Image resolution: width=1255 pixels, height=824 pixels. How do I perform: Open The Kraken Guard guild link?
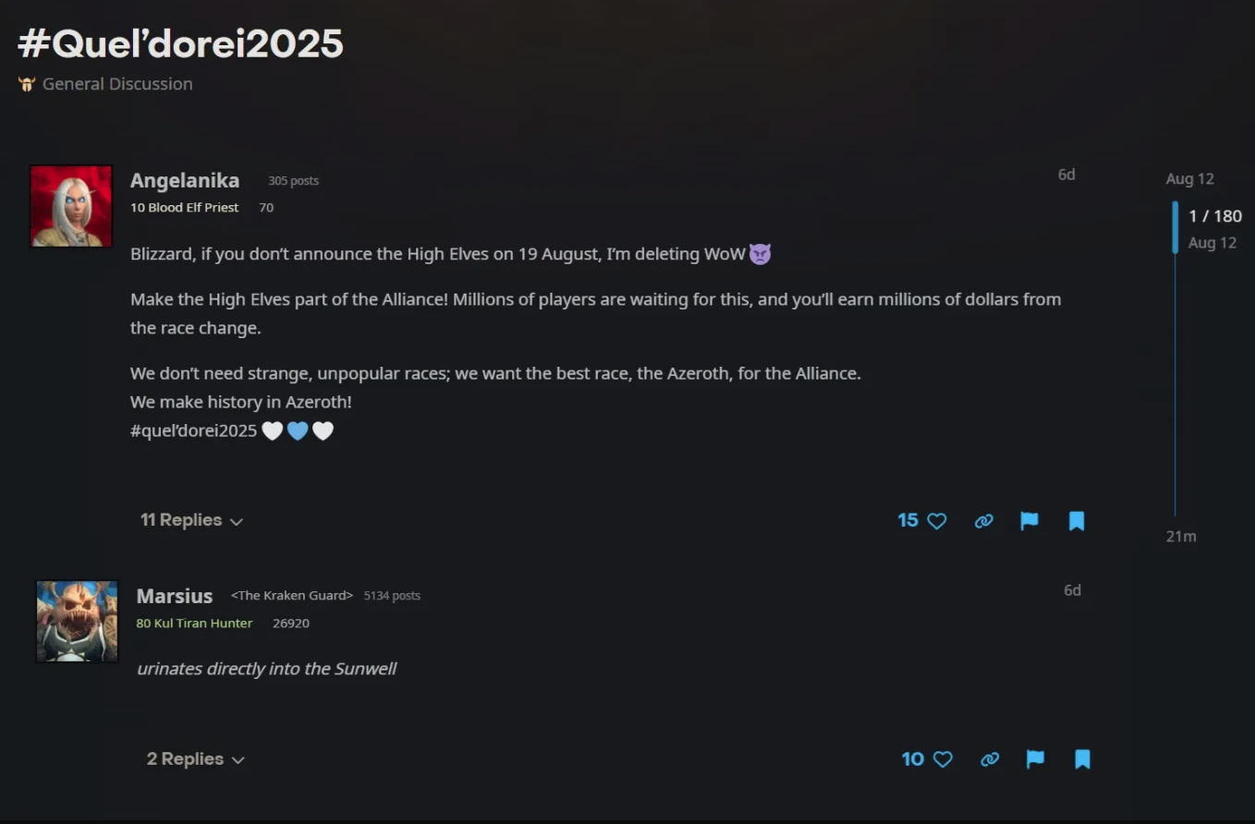point(292,596)
